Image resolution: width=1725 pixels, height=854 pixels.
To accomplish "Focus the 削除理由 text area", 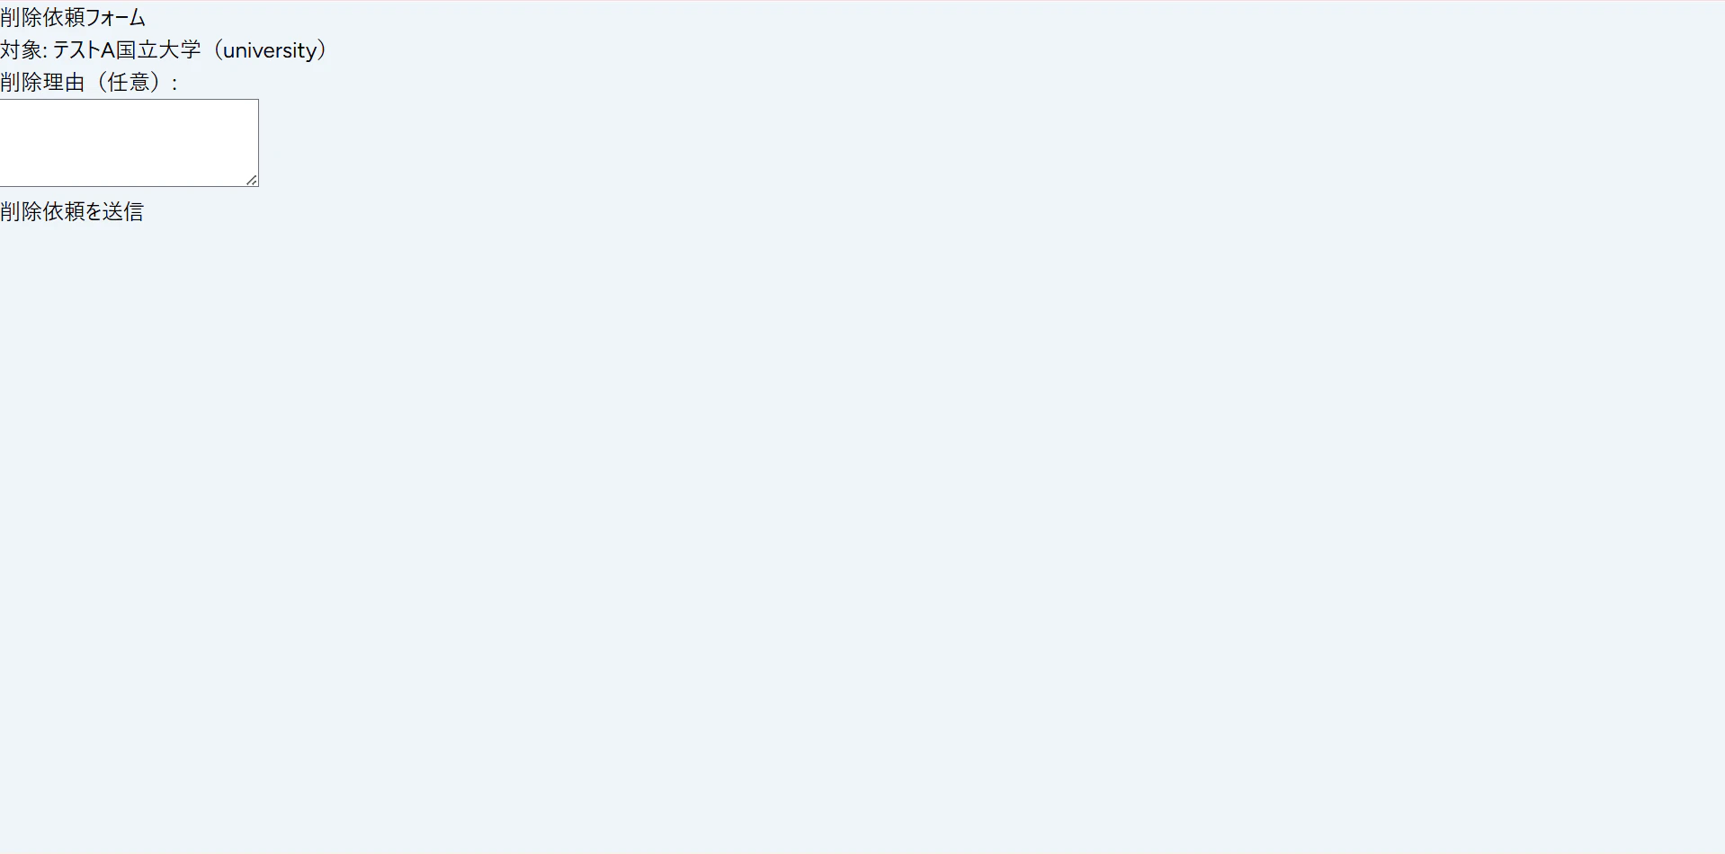I will 130,143.
